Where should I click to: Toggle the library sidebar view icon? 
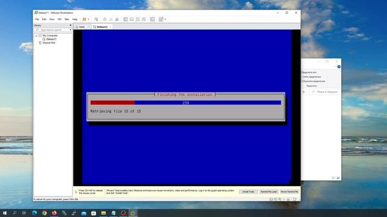(x=126, y=19)
